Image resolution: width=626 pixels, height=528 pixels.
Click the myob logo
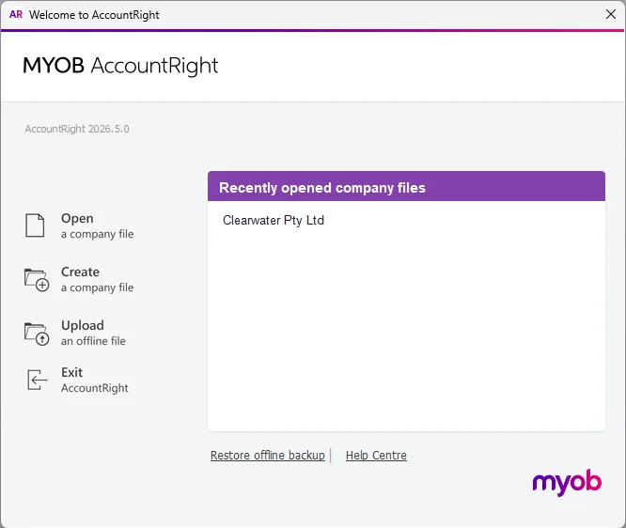point(567,483)
